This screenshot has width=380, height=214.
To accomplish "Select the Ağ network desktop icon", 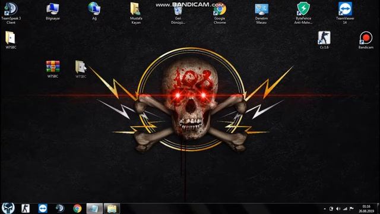I will (94, 11).
